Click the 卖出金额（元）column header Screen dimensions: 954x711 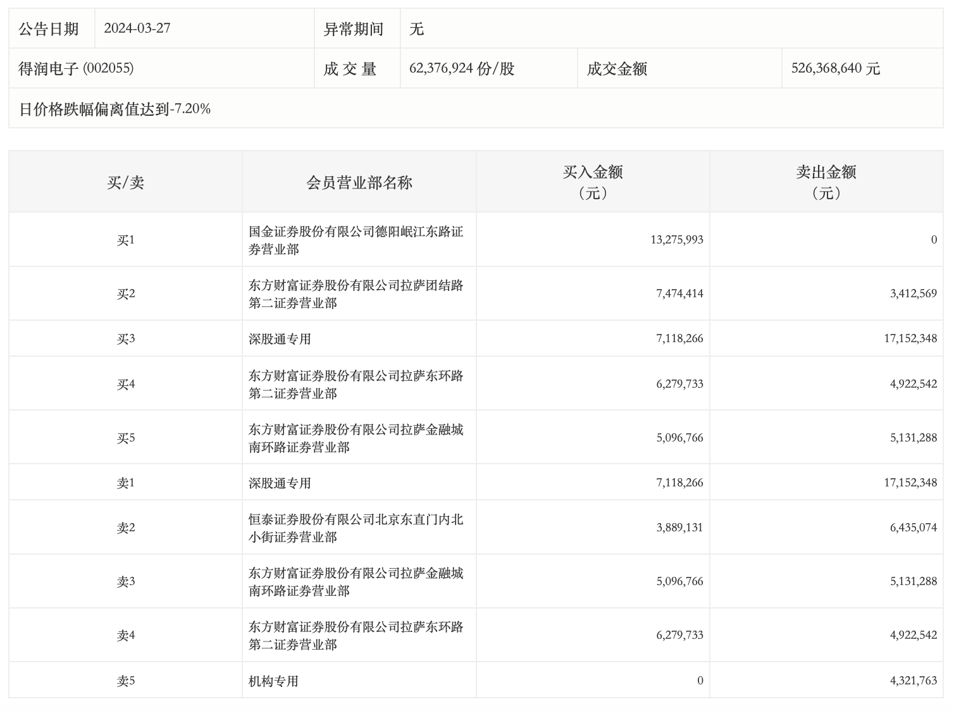click(826, 182)
